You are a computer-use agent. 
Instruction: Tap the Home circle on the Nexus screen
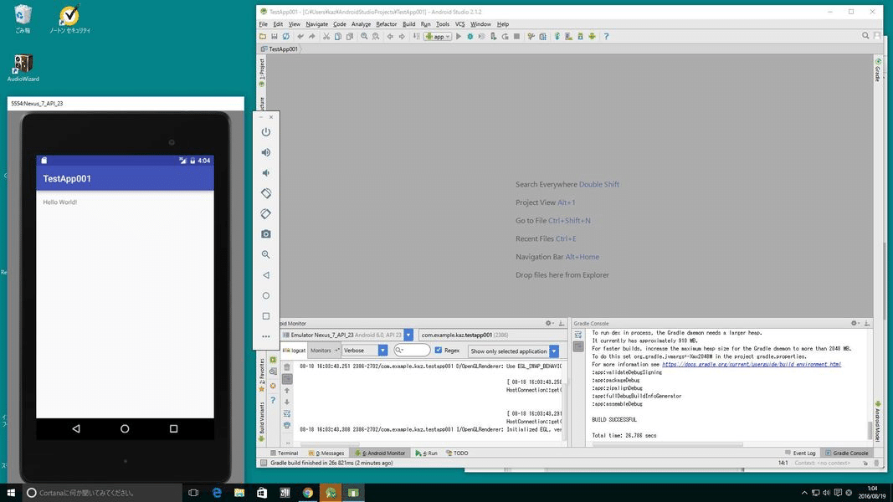click(x=125, y=428)
